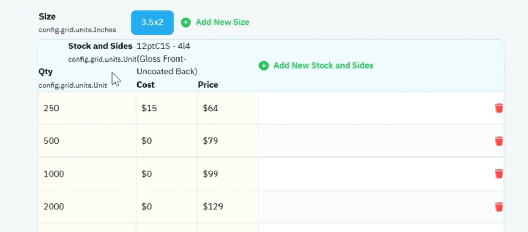
Task: Click the Add New Size link
Action: tap(222, 22)
